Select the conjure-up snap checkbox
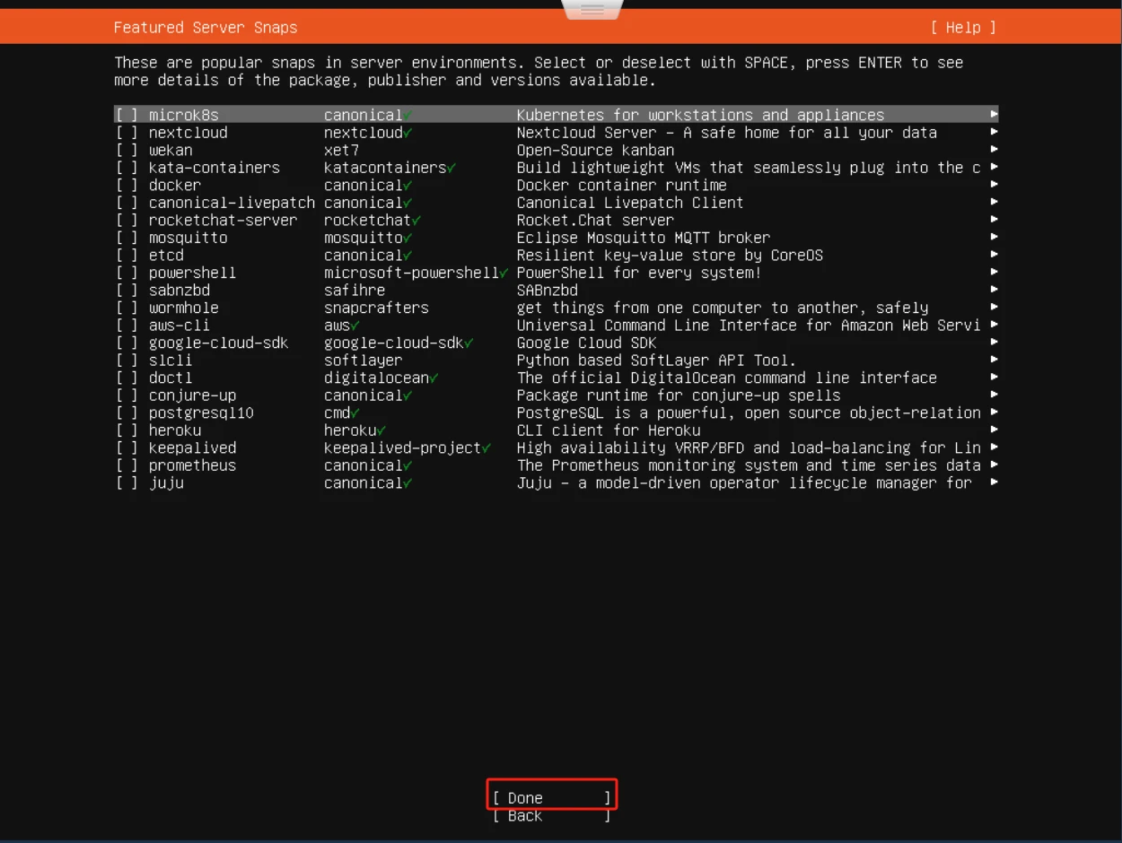Image resolution: width=1122 pixels, height=843 pixels. (x=127, y=395)
